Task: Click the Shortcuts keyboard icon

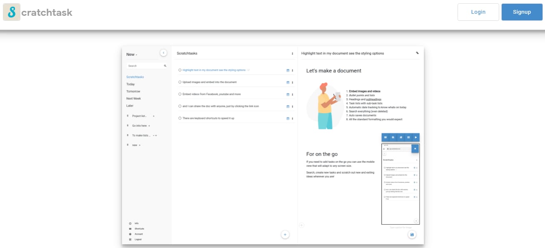Action: click(x=130, y=229)
